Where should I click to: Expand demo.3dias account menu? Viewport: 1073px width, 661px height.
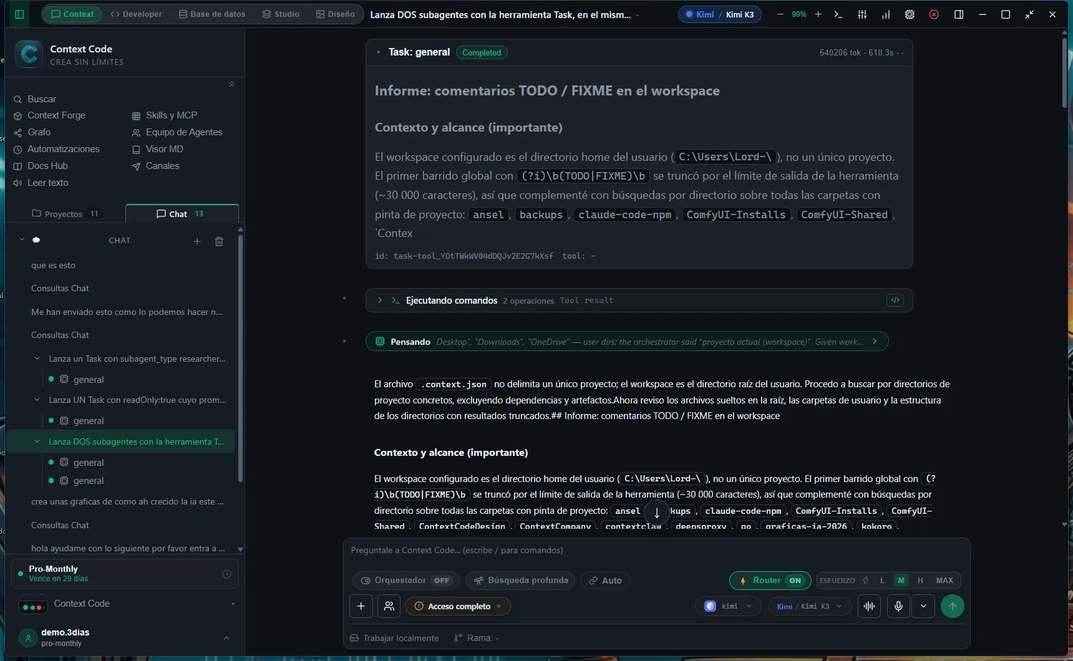pyautogui.click(x=226, y=638)
